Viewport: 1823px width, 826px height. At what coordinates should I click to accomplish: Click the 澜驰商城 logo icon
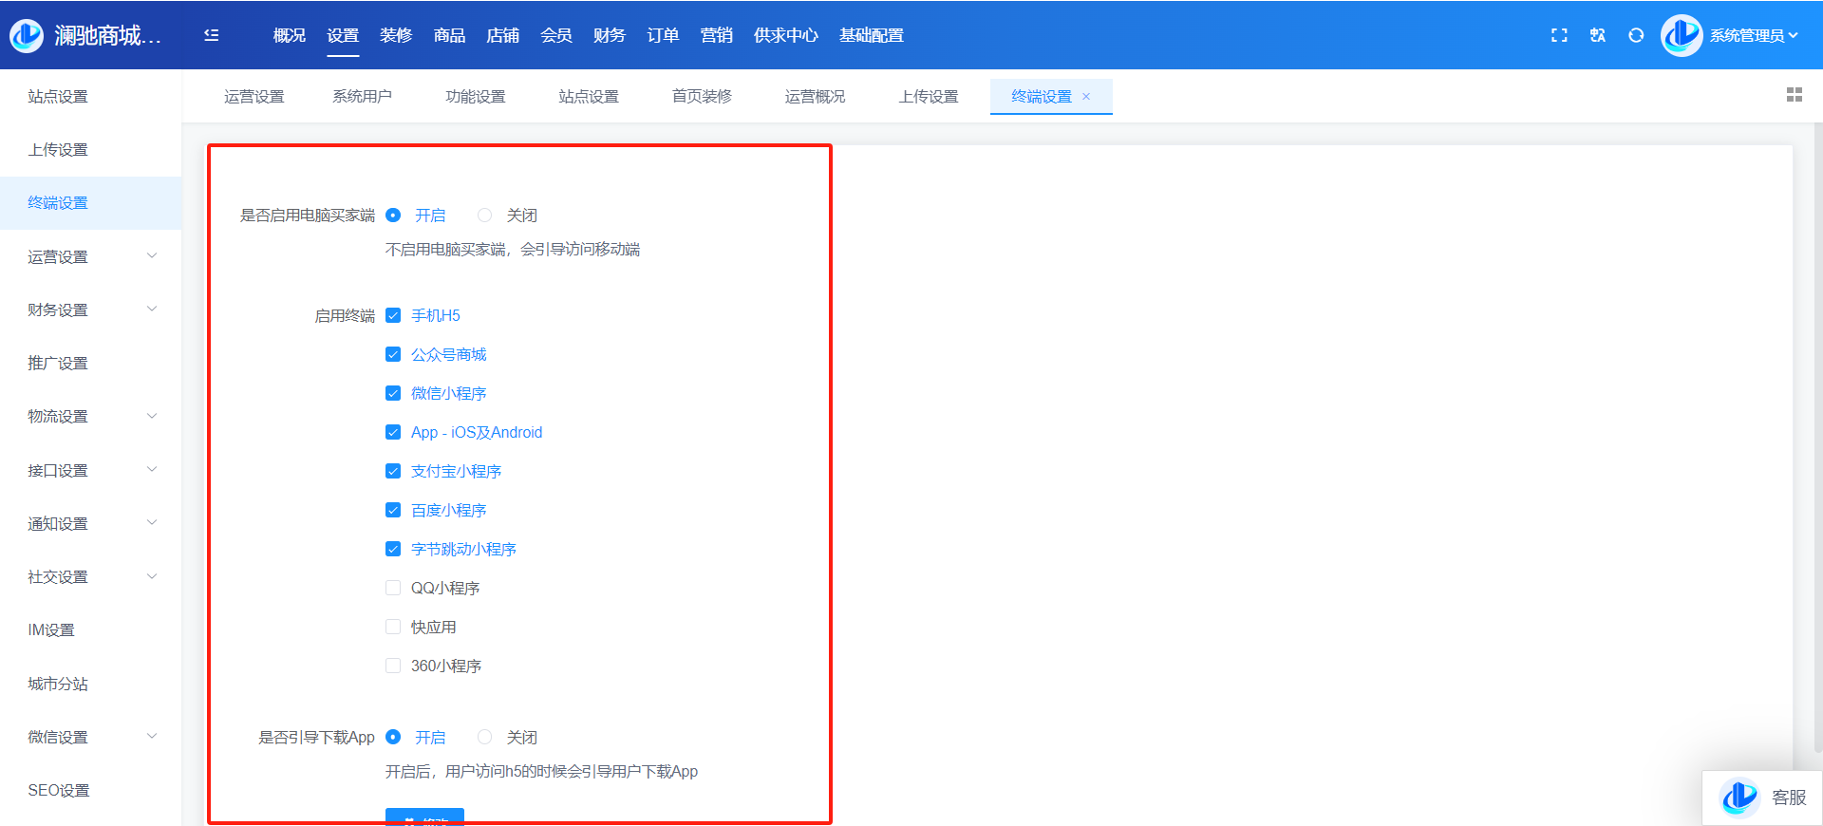point(27,35)
